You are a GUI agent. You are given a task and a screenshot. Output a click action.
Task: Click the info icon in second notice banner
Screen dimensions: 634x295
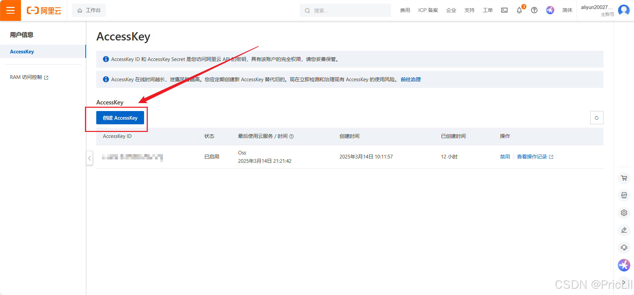pos(106,79)
